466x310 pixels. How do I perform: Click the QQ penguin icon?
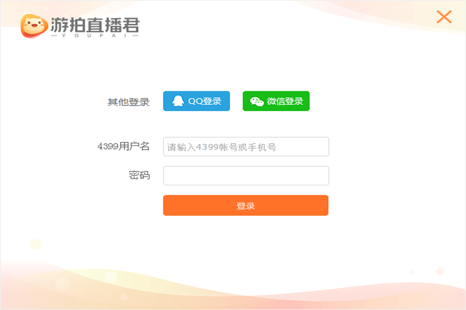[178, 101]
